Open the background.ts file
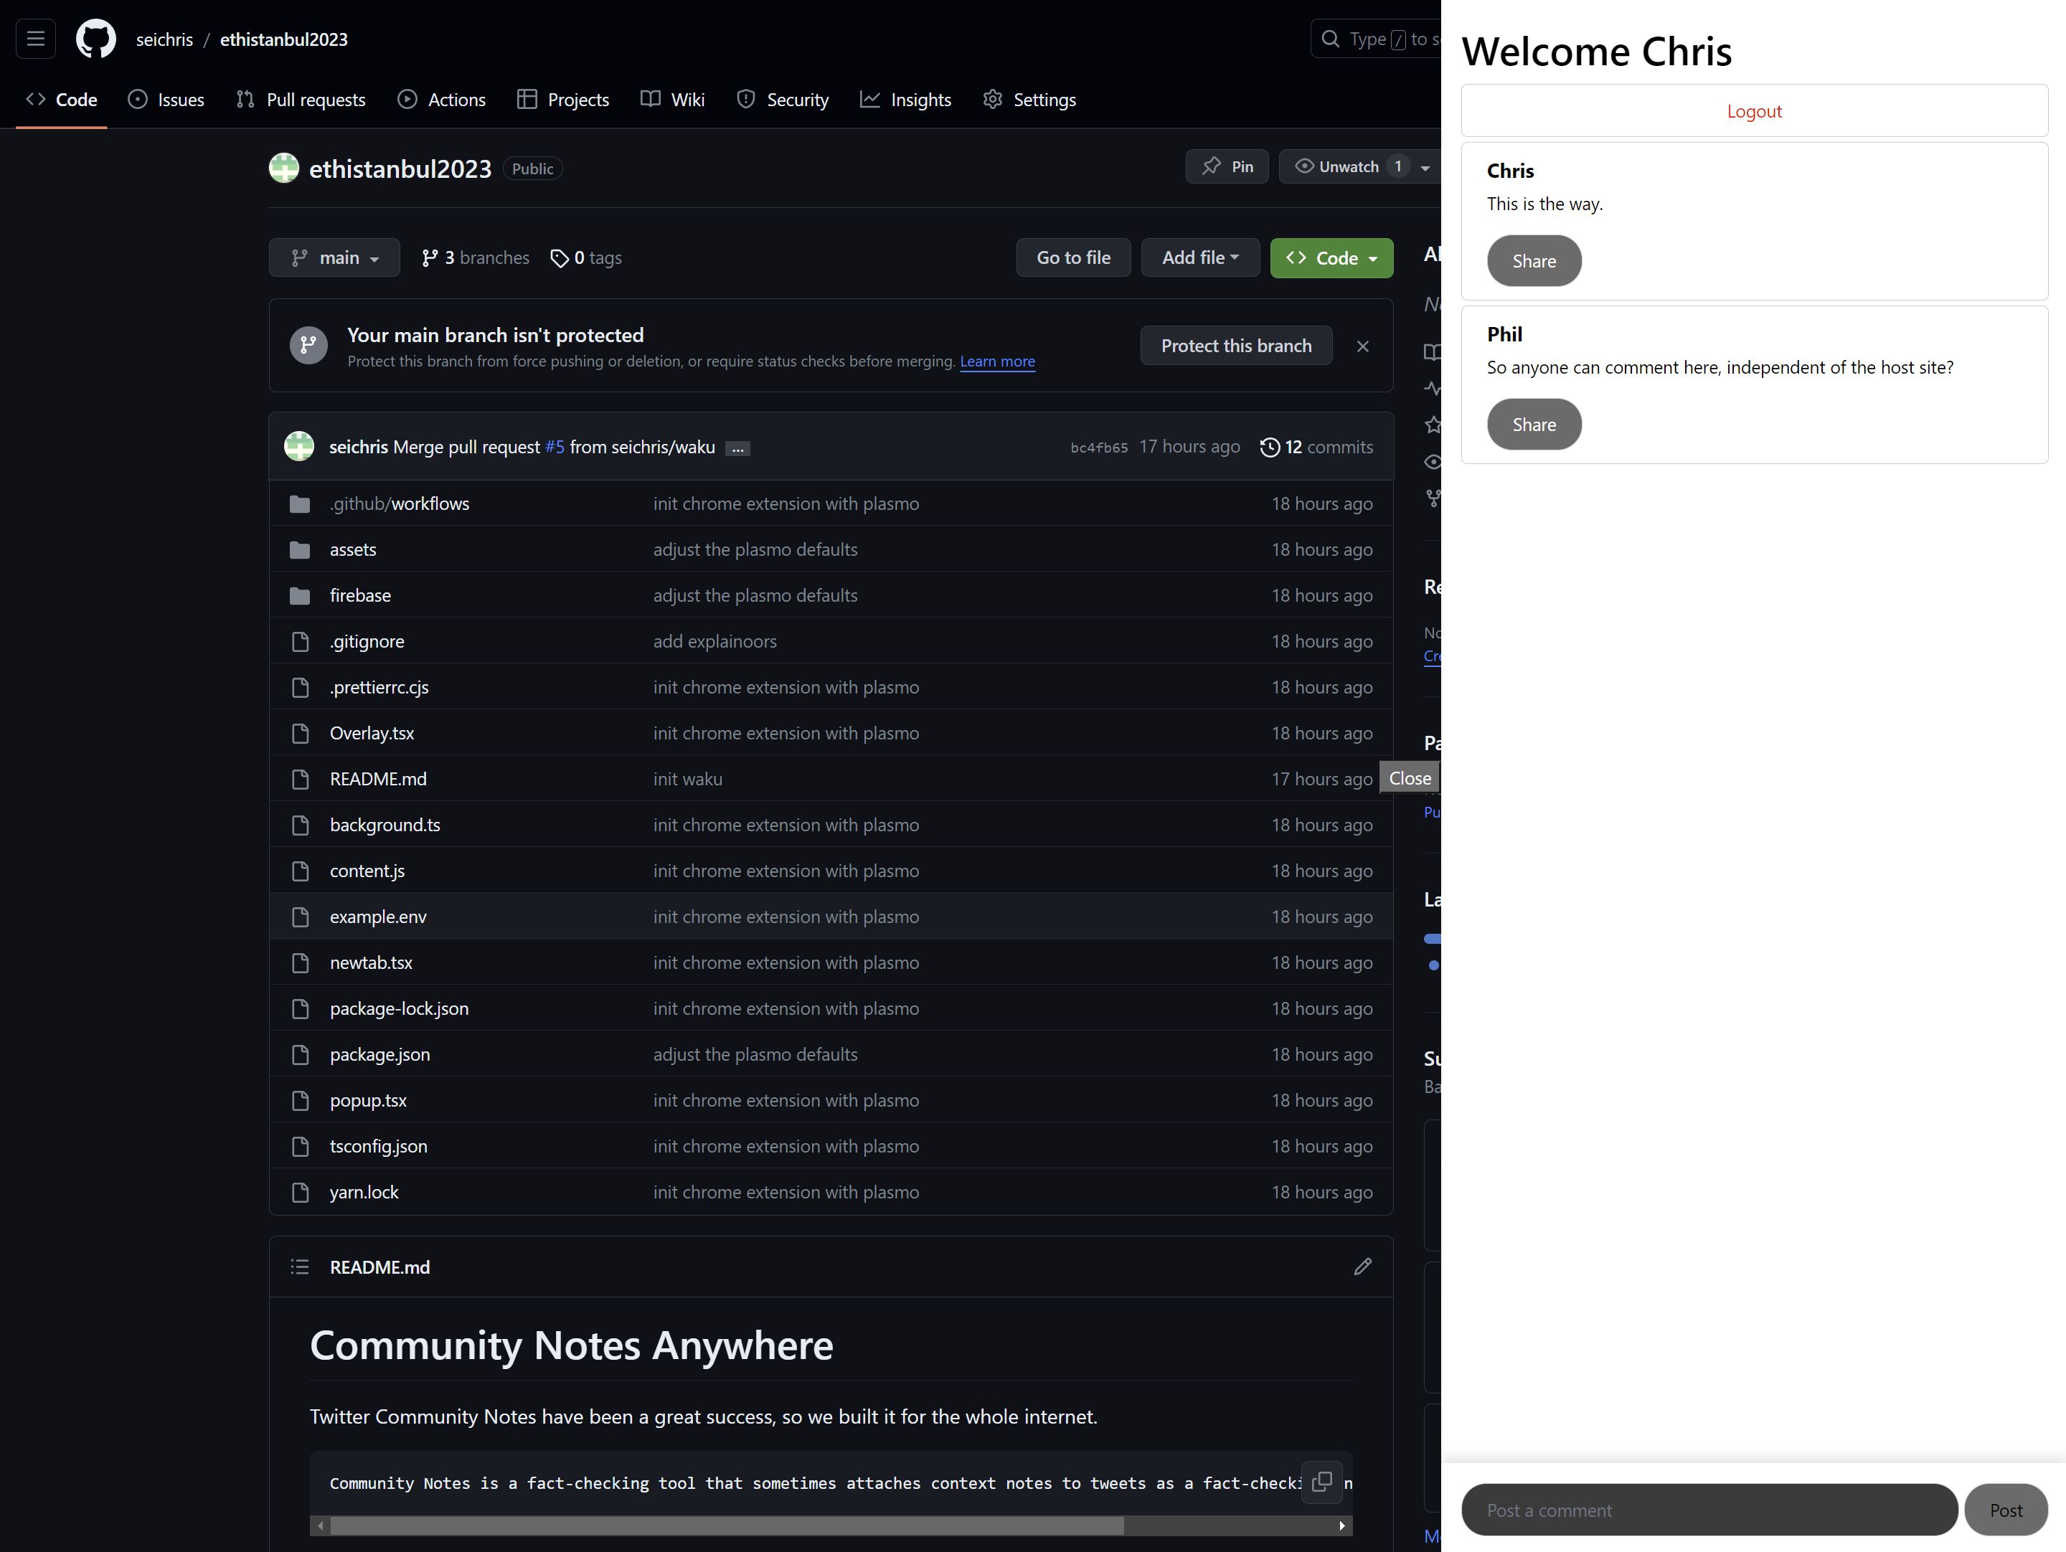 pyautogui.click(x=385, y=825)
